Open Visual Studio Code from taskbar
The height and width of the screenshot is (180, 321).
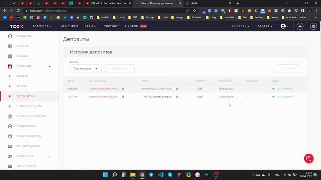pyautogui.click(x=160, y=175)
